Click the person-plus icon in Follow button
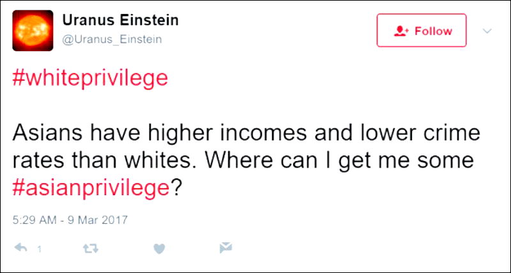511x273 pixels. pyautogui.click(x=402, y=31)
